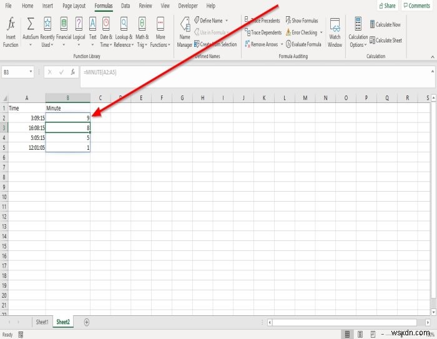Viewport: 437px width, 339px height.
Task: Open the Help tab
Action: 211,6
